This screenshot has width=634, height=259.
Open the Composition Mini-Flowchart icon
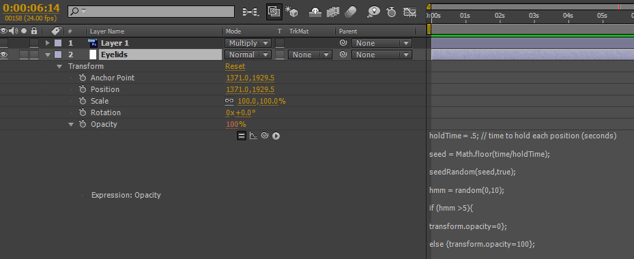(250, 12)
